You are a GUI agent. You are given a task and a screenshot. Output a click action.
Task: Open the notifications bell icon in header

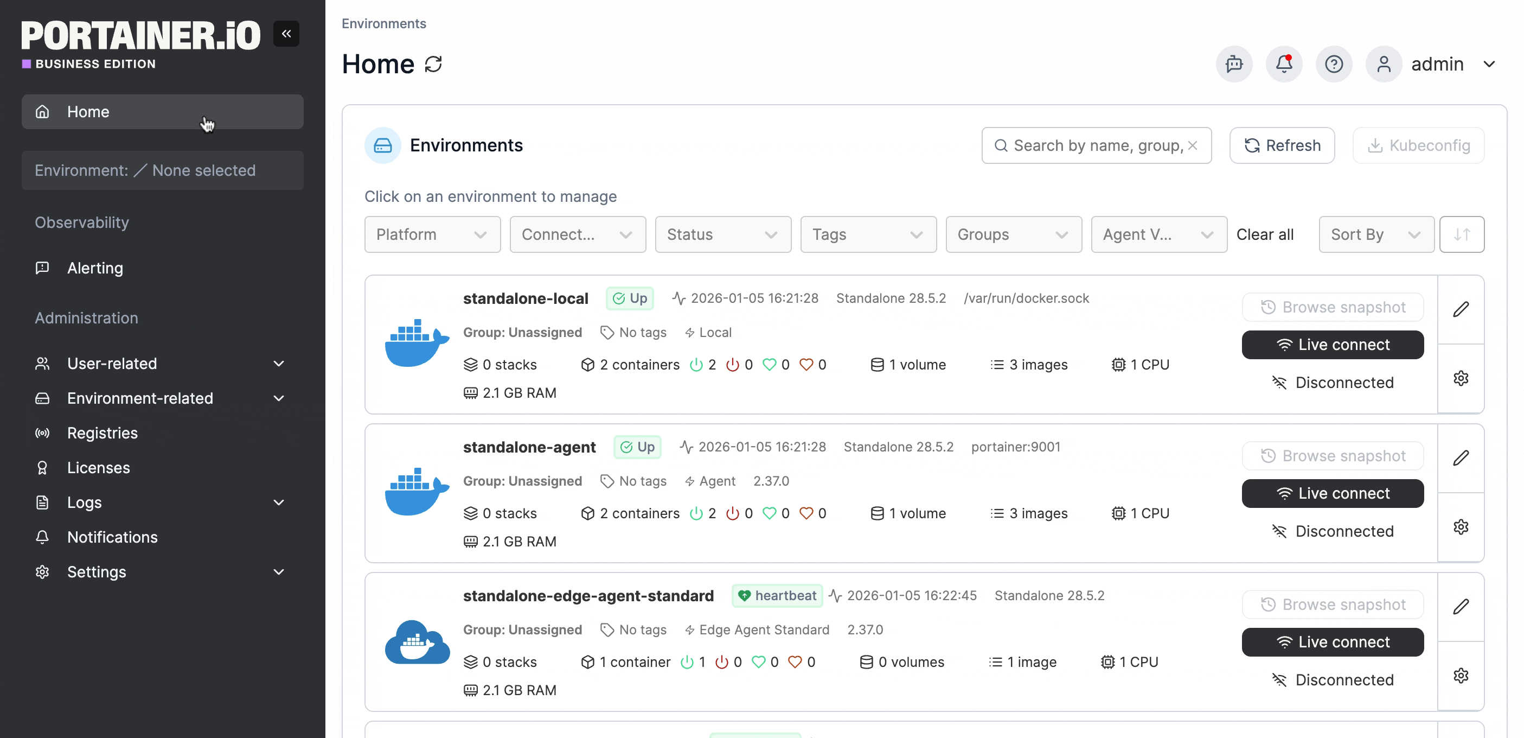click(x=1283, y=64)
